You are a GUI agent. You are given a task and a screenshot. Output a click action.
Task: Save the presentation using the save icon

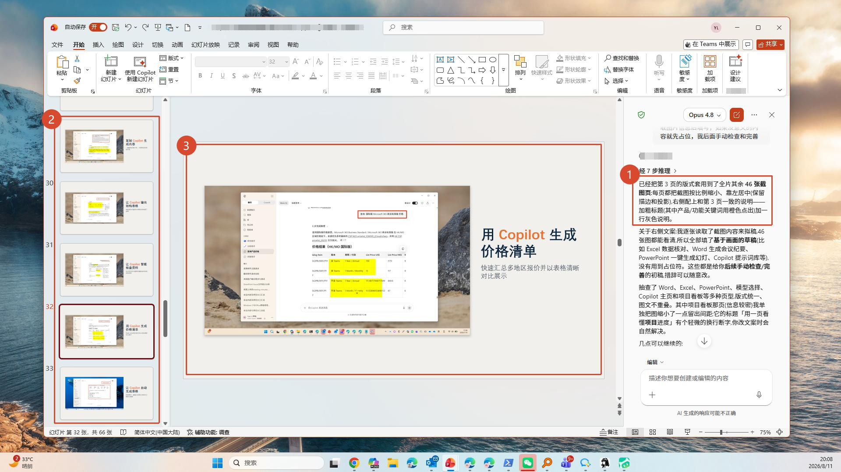116,27
